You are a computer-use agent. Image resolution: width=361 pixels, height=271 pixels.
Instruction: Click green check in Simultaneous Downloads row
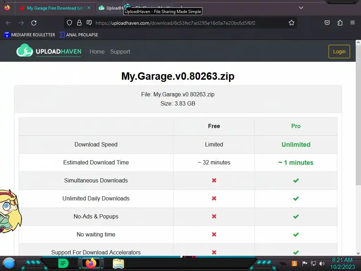(296, 180)
